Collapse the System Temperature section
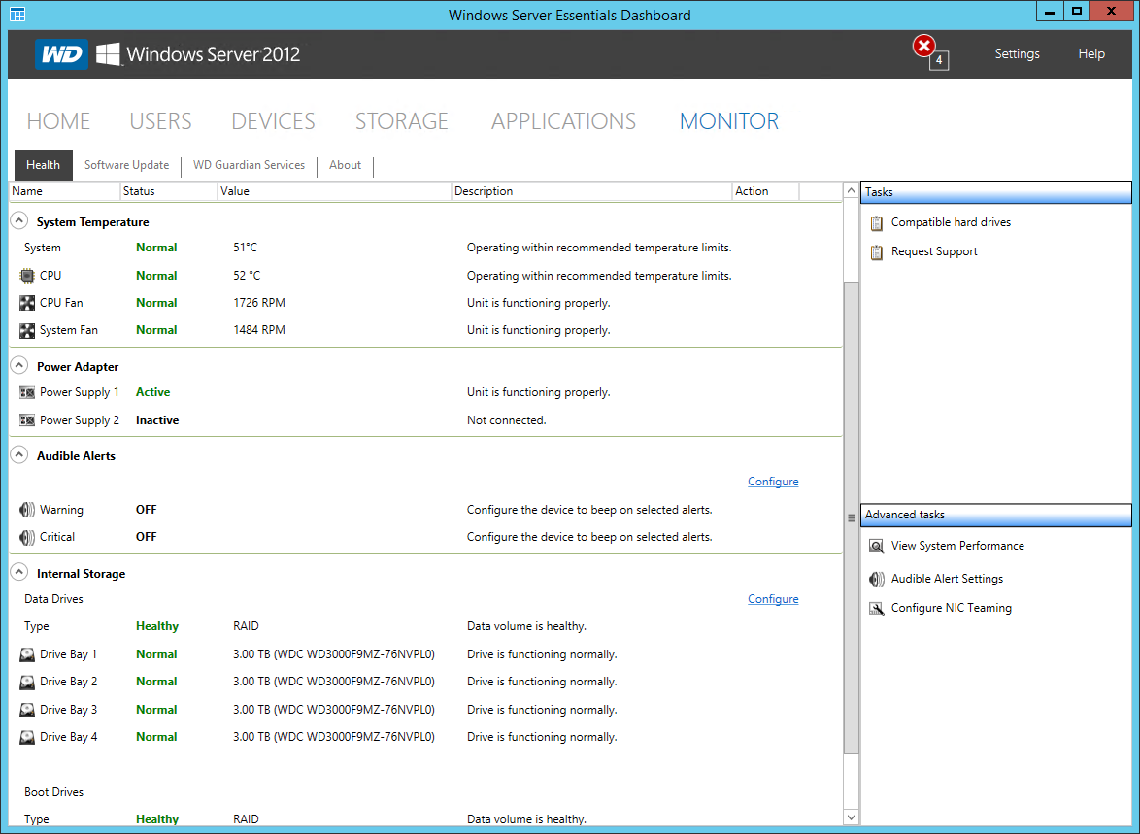 pyautogui.click(x=18, y=221)
